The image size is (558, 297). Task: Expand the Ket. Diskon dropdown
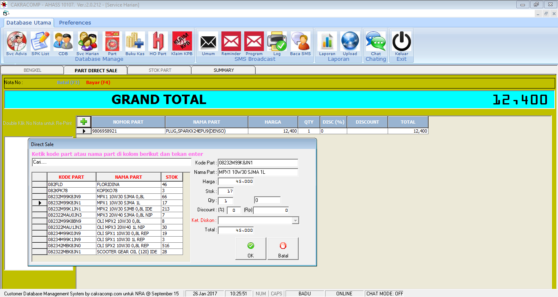point(296,220)
